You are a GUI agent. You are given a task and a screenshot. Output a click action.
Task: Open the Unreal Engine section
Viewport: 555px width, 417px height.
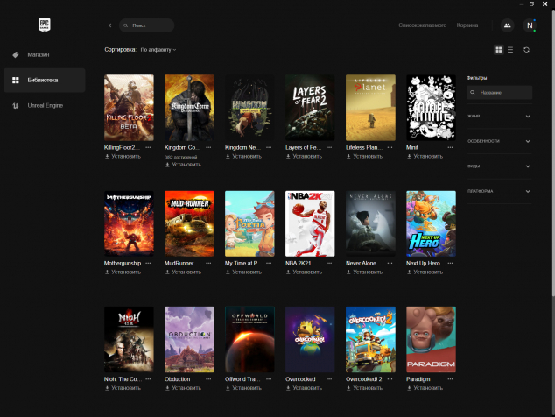point(45,106)
